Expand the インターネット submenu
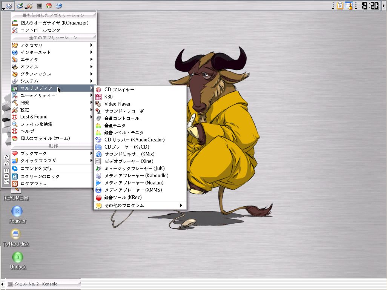The width and height of the screenshot is (387, 290). pos(54,52)
